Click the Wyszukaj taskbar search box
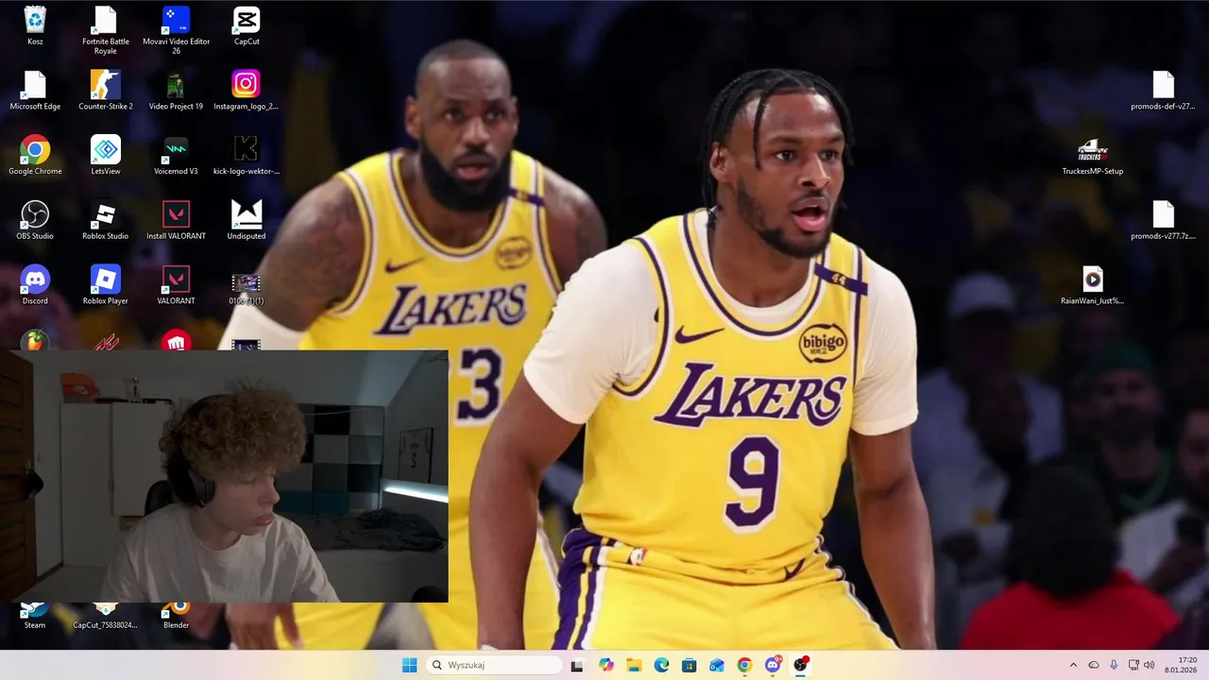This screenshot has height=680, width=1209. (x=494, y=665)
